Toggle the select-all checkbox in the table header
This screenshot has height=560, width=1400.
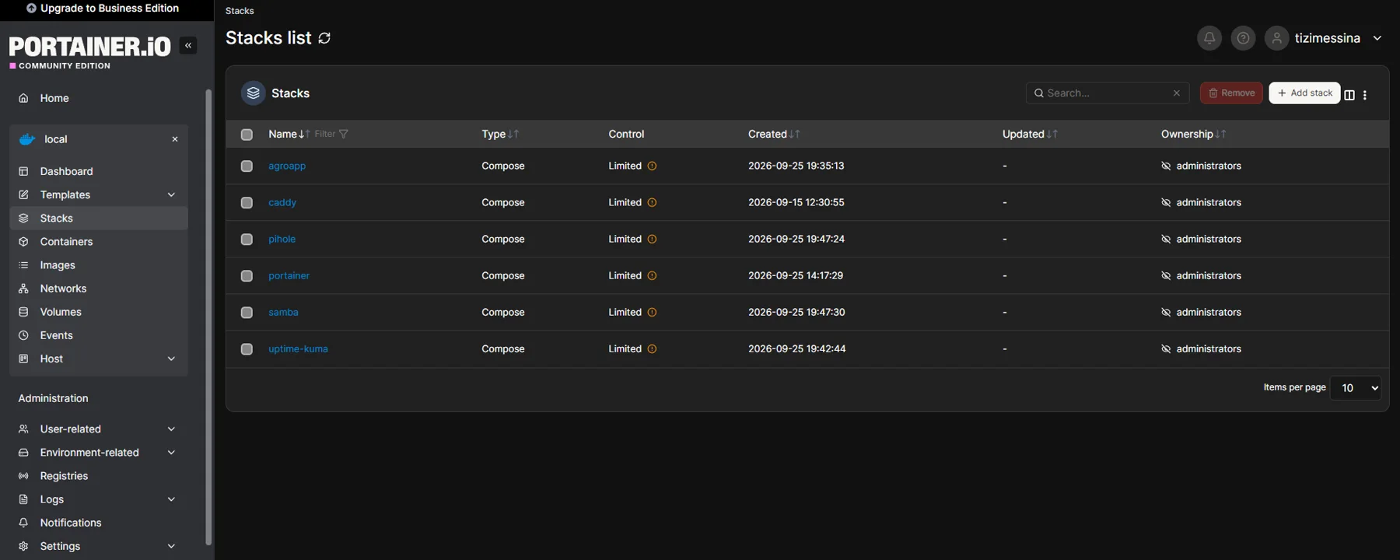247,135
